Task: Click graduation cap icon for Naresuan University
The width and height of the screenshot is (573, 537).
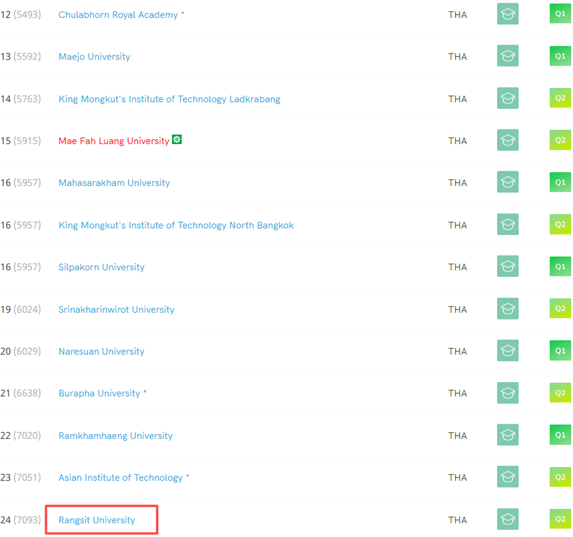Action: coord(507,351)
